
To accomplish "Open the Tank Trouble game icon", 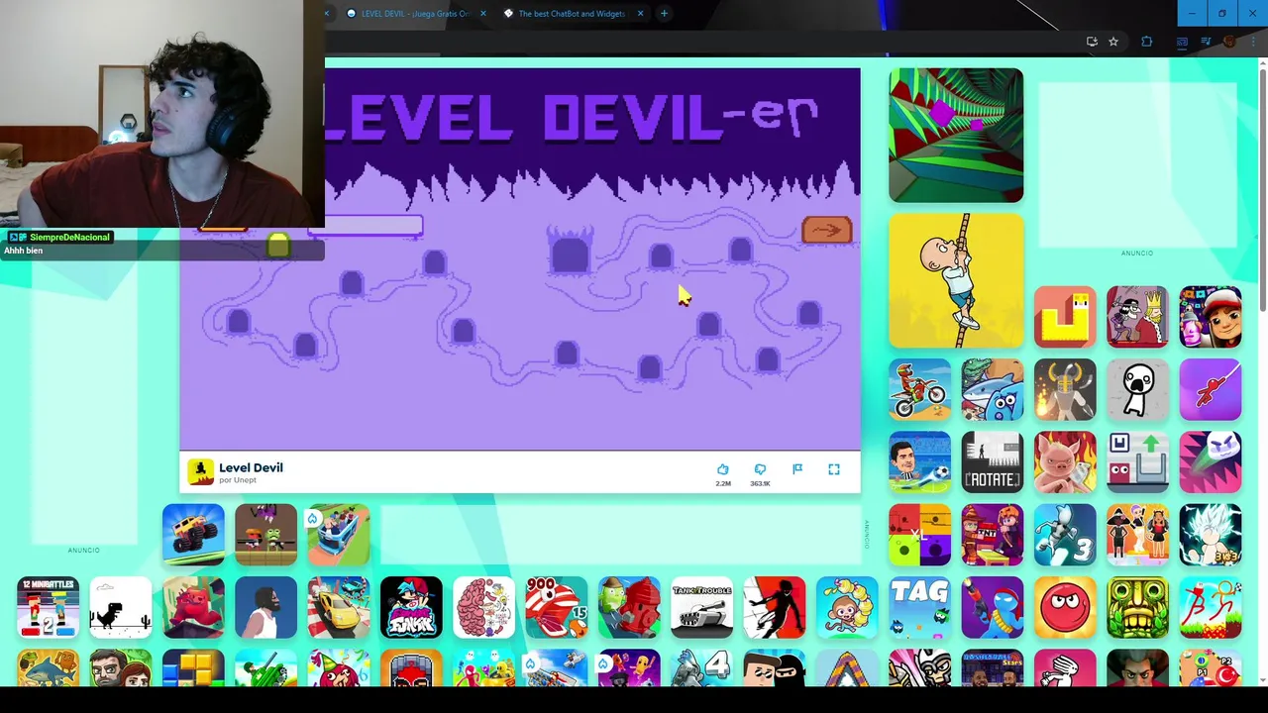I will [x=701, y=607].
